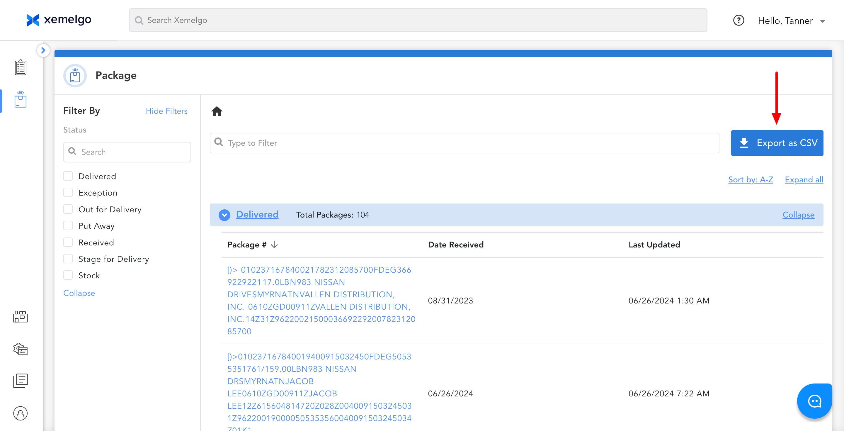Click the home breadcrumb icon
Viewport: 844px width, 431px height.
click(217, 111)
